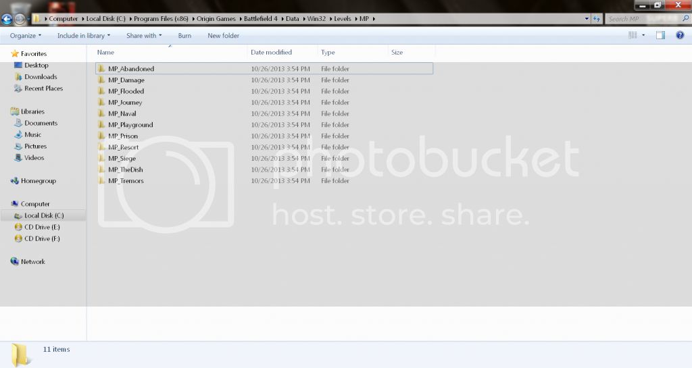The width and height of the screenshot is (692, 368).
Task: Click the change view icon in toolbar
Action: point(633,35)
